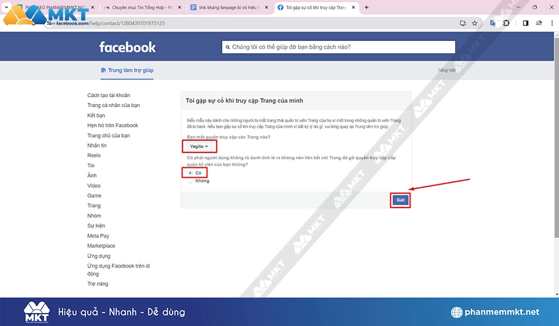The height and width of the screenshot is (326, 559).
Task: Open 'Trang chủ của bạn' topic
Action: coord(108,135)
